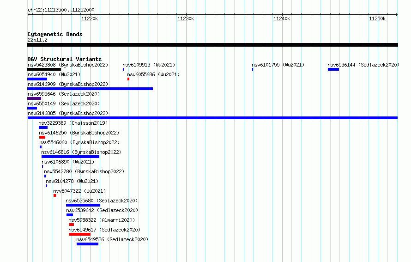Click the blue nsv6550149 variant bar
The width and height of the screenshot is (411, 262).
pyautogui.click(x=32, y=108)
